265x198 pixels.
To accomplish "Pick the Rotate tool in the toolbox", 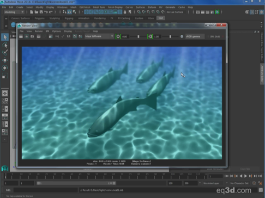I will [5, 68].
